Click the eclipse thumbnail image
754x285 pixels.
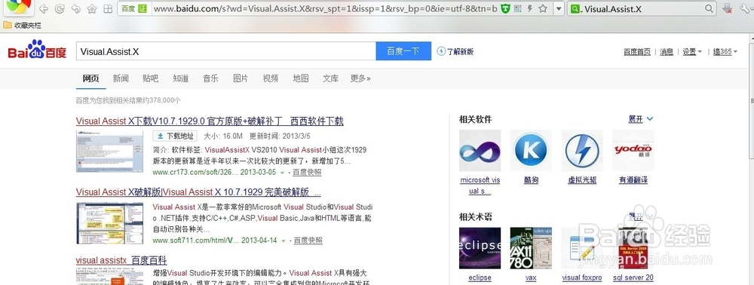pos(480,248)
